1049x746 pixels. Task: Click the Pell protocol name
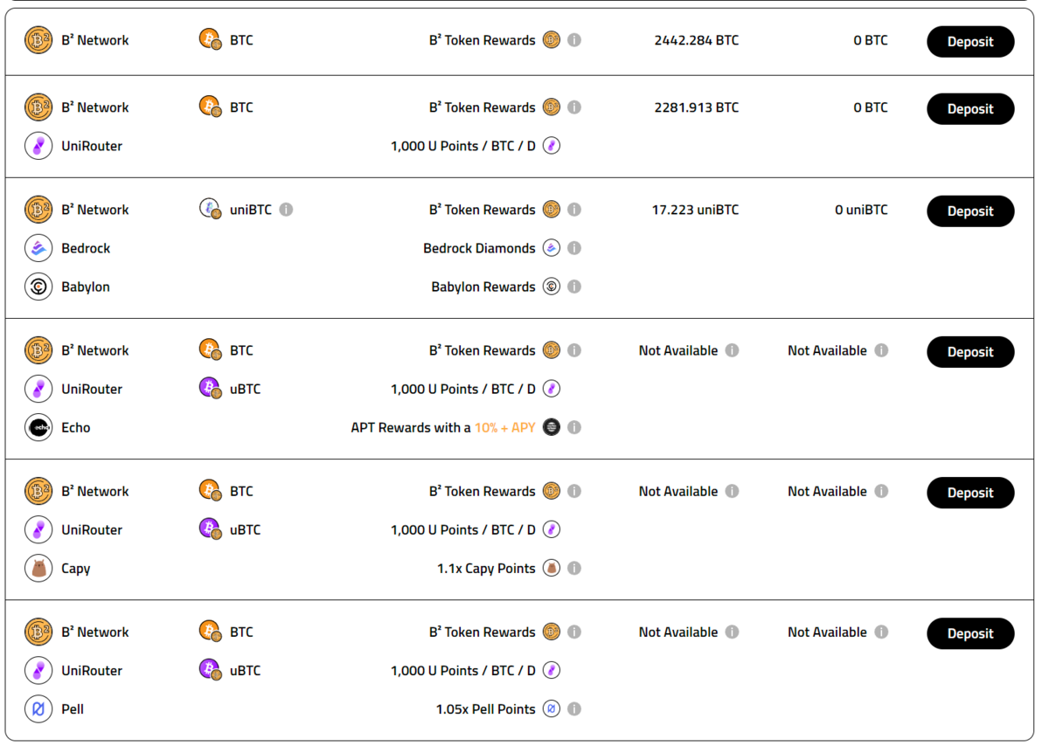73,708
